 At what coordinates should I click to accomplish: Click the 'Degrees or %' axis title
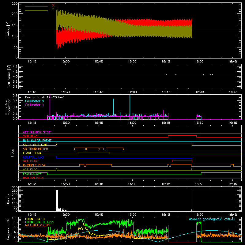click(8, 229)
